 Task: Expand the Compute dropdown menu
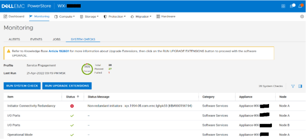65,17
